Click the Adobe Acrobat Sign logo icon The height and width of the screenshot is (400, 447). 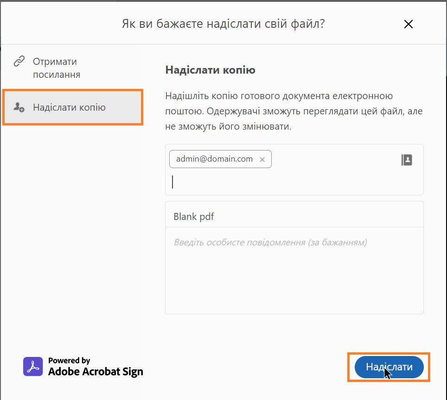pos(33,366)
